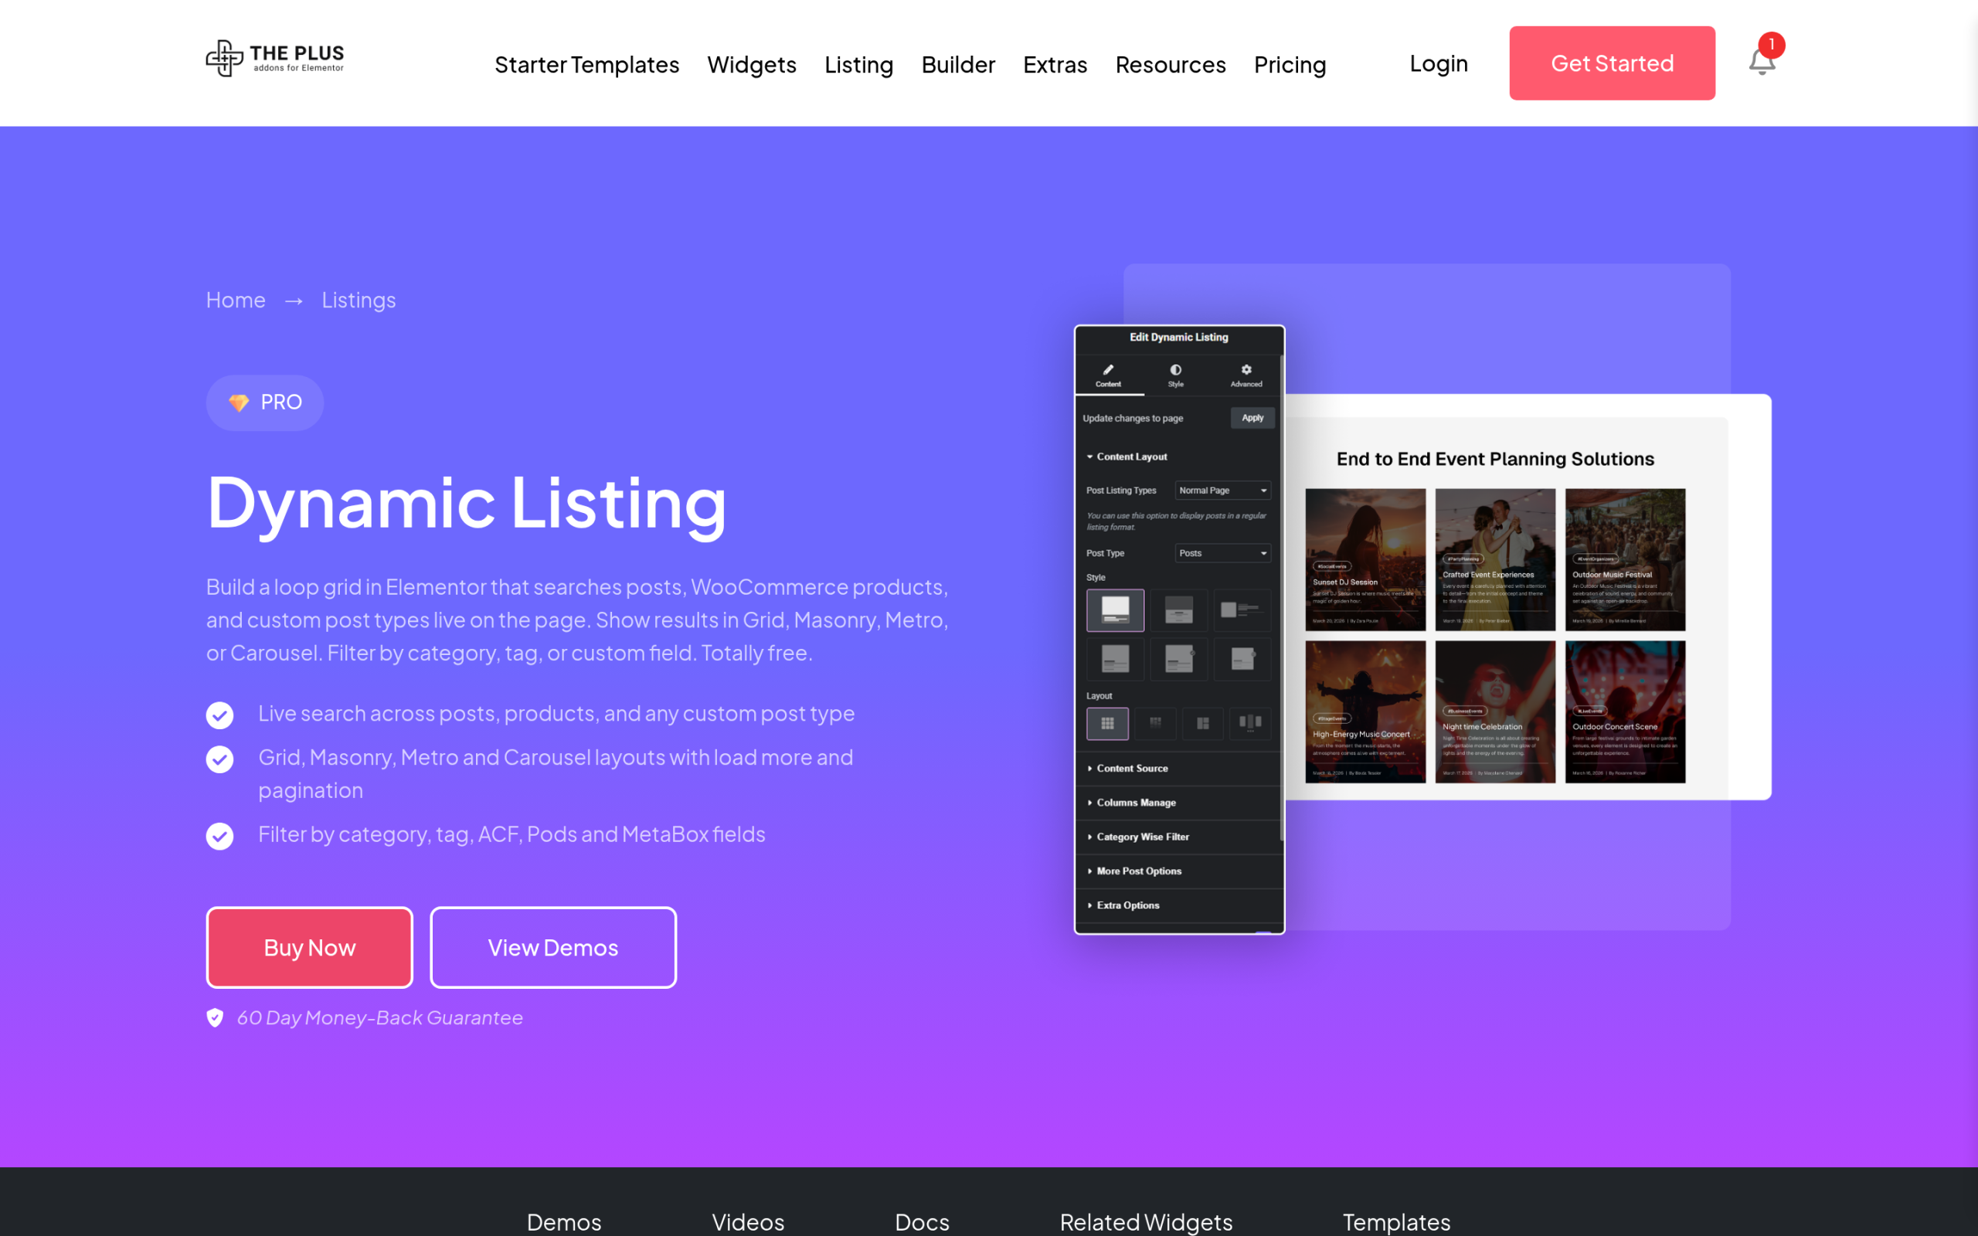Jump to the Videos section tab
The height and width of the screenshot is (1236, 1978).
(748, 1221)
